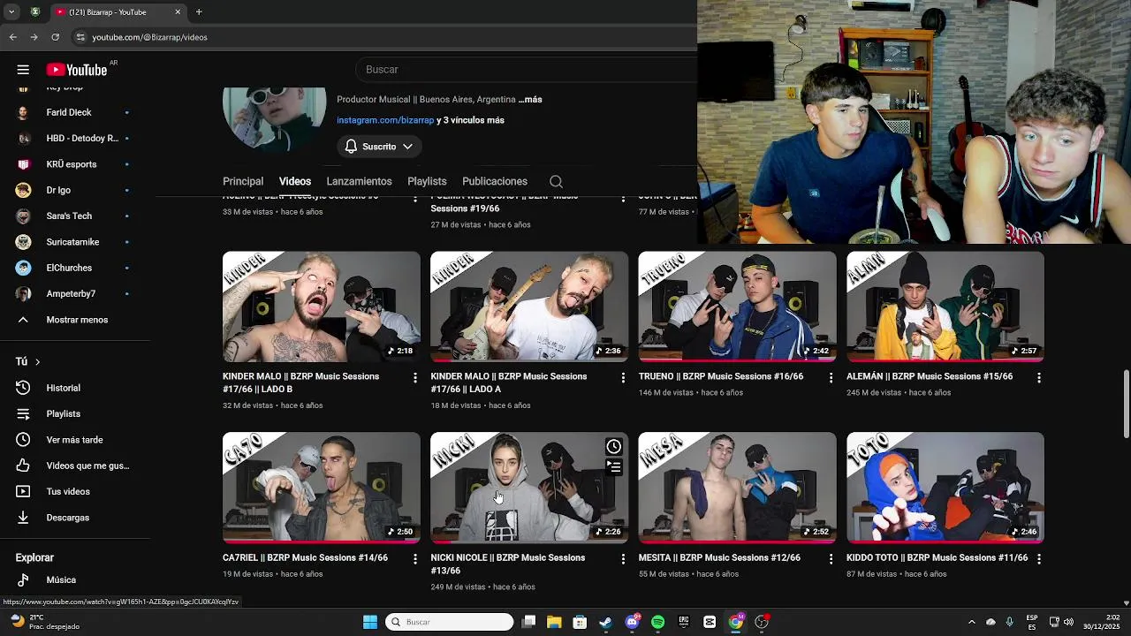
Task: Open Ver más tarde in sidebar
Action: tap(75, 440)
